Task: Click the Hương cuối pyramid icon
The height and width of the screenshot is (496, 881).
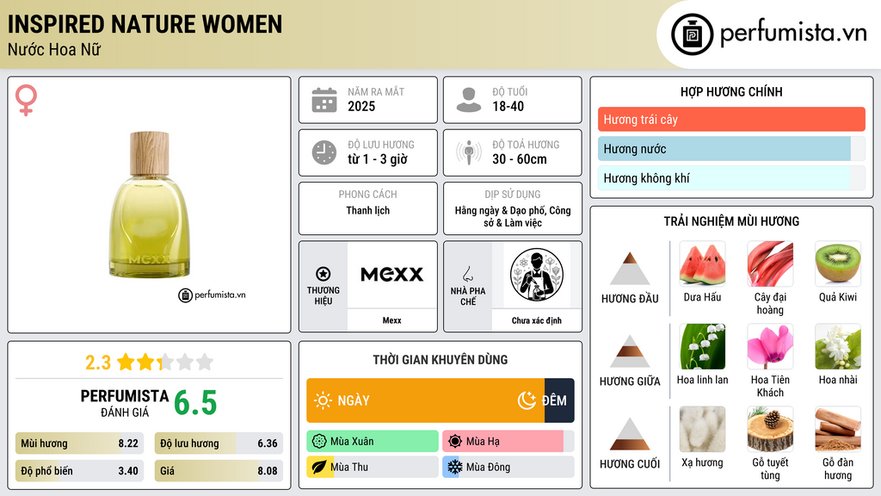Action: 630,434
